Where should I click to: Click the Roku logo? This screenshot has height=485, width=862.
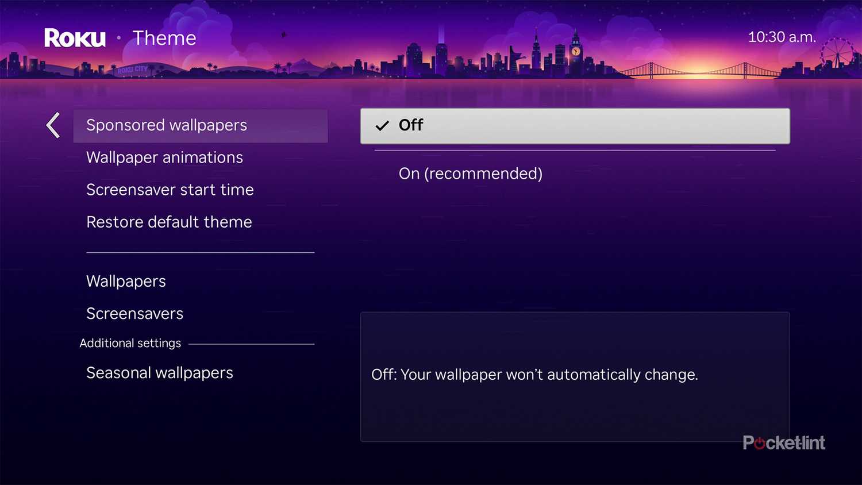click(75, 38)
